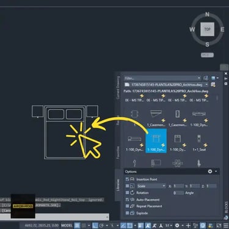Switch to the Libraries tab

[118, 185]
